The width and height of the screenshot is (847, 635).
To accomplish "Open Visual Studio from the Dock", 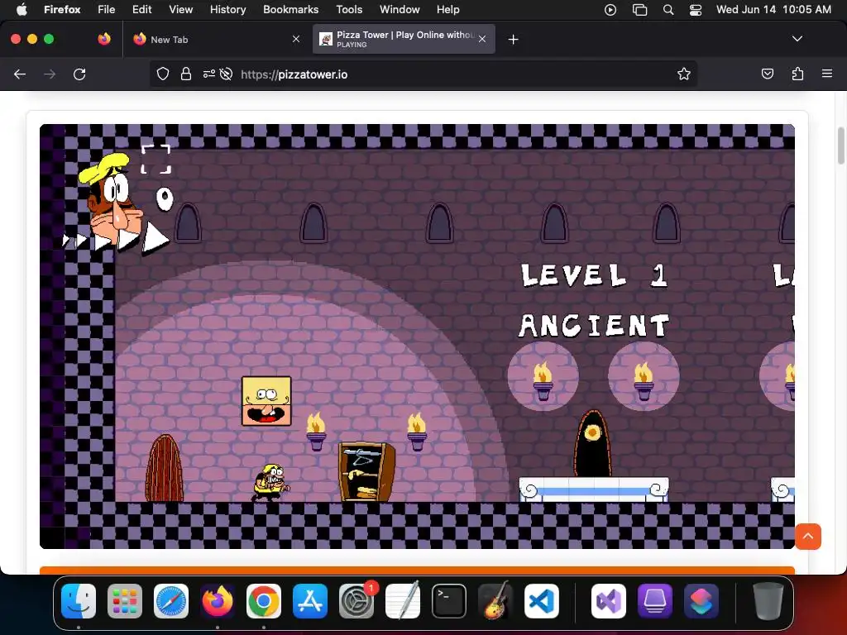I will (x=609, y=601).
